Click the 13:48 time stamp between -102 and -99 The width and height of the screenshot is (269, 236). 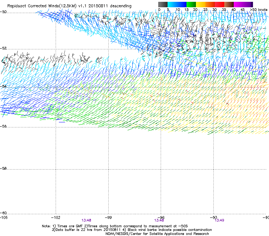86,220
